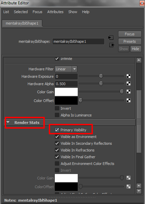Toggle the Infinite checkbox
The height and width of the screenshot is (204, 145).
[x=57, y=59]
